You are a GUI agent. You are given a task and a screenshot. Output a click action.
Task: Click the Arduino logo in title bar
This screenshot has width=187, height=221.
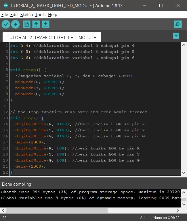tap(6, 5)
